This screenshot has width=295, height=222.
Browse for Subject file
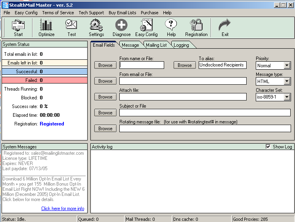(105, 113)
